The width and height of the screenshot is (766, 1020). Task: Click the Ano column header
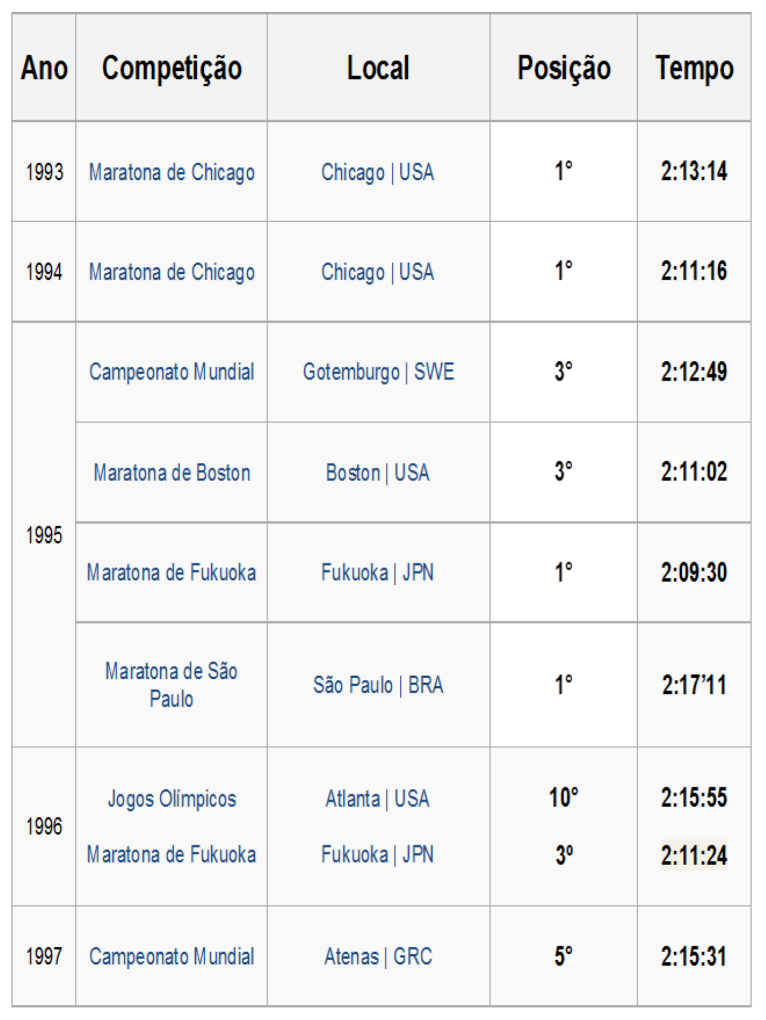click(44, 68)
